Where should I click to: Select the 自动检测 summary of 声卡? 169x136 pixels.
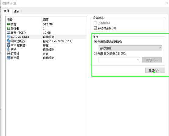(49, 50)
